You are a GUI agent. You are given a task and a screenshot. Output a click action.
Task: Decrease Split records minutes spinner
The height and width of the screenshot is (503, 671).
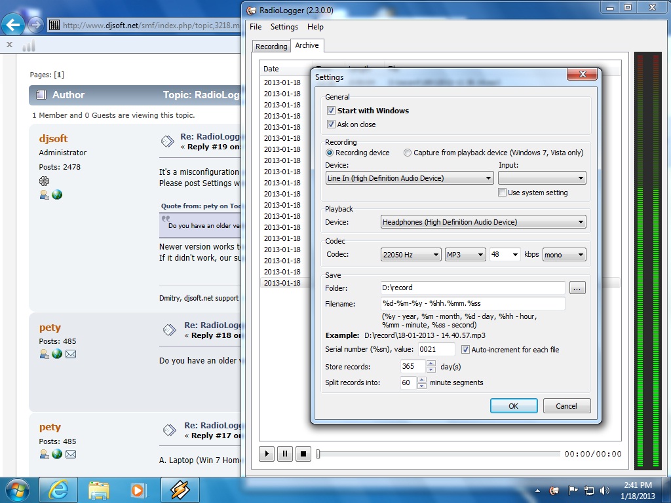pyautogui.click(x=422, y=386)
